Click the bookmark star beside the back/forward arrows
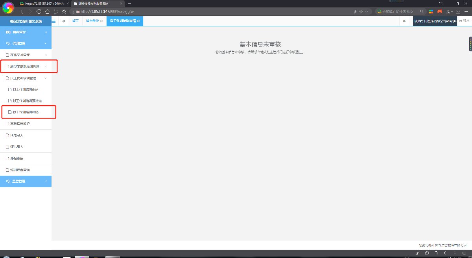The image size is (472, 258). (64, 11)
